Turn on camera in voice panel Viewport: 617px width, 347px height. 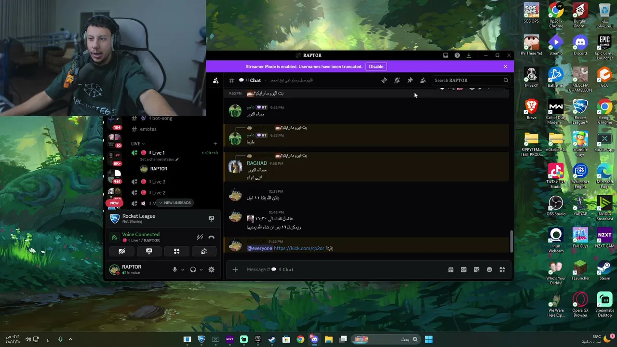pyautogui.click(x=121, y=251)
